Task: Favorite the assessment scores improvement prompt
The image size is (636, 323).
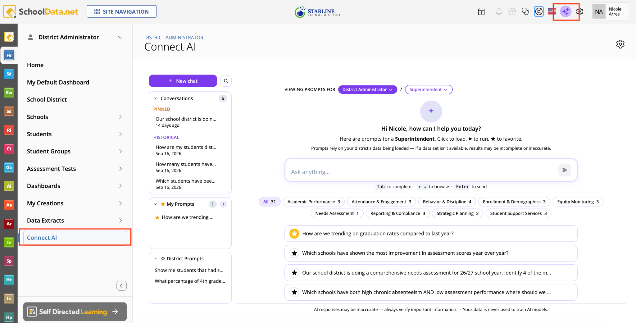Action: tap(294, 253)
